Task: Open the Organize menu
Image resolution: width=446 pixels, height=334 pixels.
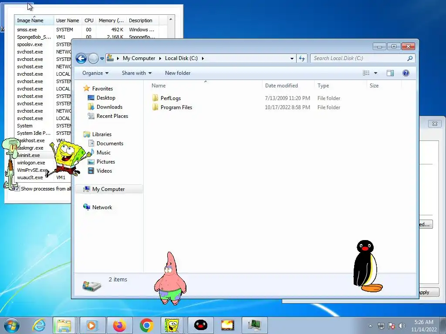Action: (95, 73)
